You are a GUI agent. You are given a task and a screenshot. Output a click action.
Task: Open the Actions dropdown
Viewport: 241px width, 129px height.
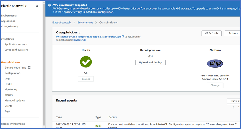[x=233, y=33]
